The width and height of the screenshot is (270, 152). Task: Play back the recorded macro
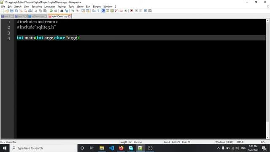coord(141,11)
